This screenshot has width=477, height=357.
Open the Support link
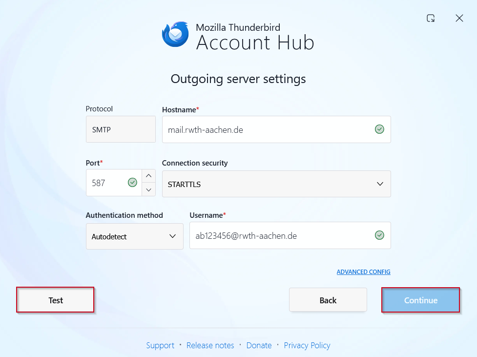[160, 345]
